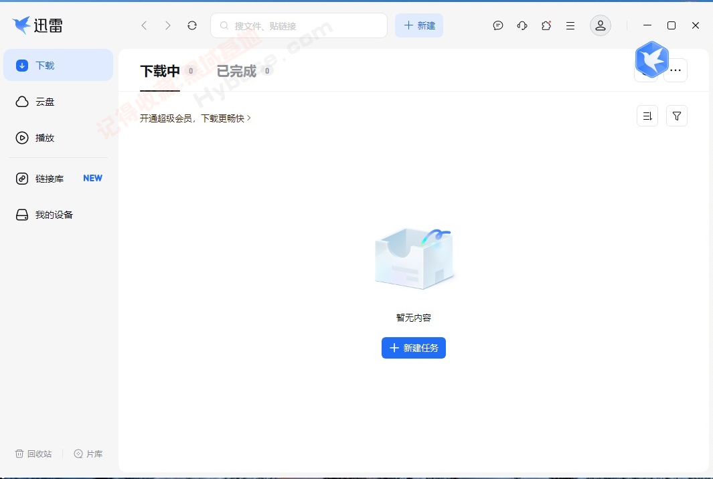Open 链接库 in the sidebar

(58, 179)
